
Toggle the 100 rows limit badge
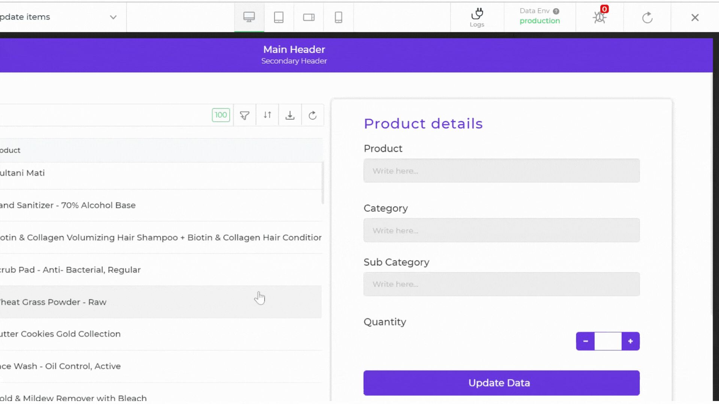click(x=221, y=115)
